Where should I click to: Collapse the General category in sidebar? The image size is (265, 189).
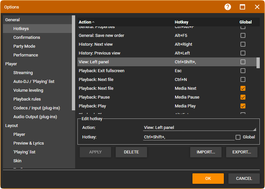tap(12, 20)
